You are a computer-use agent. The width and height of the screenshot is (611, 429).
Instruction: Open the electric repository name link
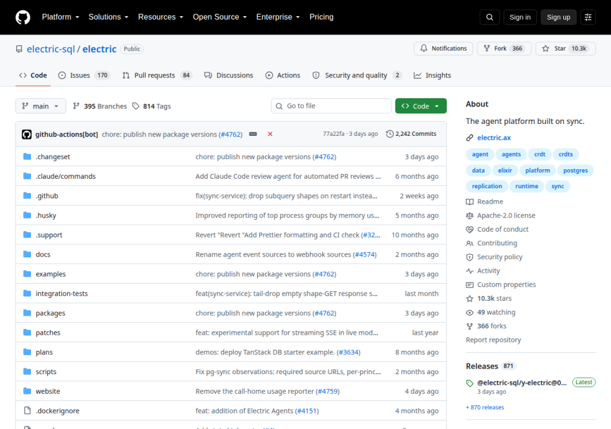tap(100, 49)
